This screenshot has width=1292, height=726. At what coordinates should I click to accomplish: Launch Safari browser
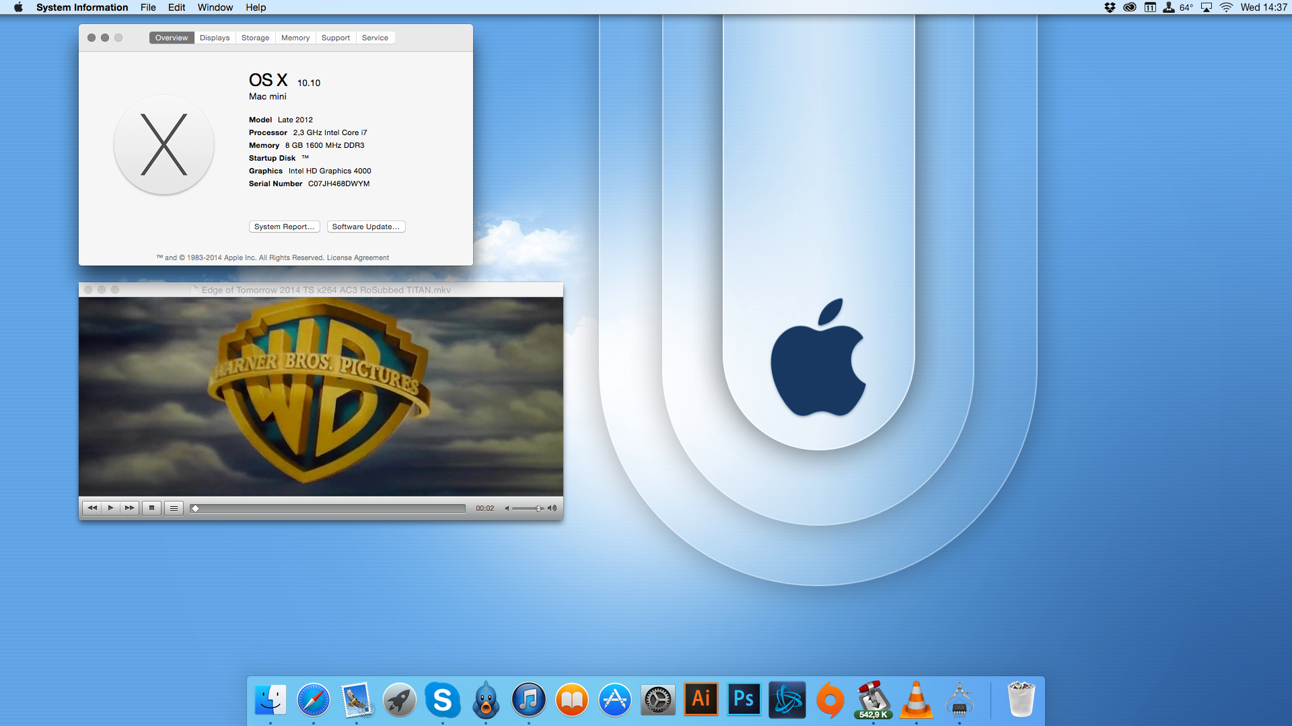(314, 699)
